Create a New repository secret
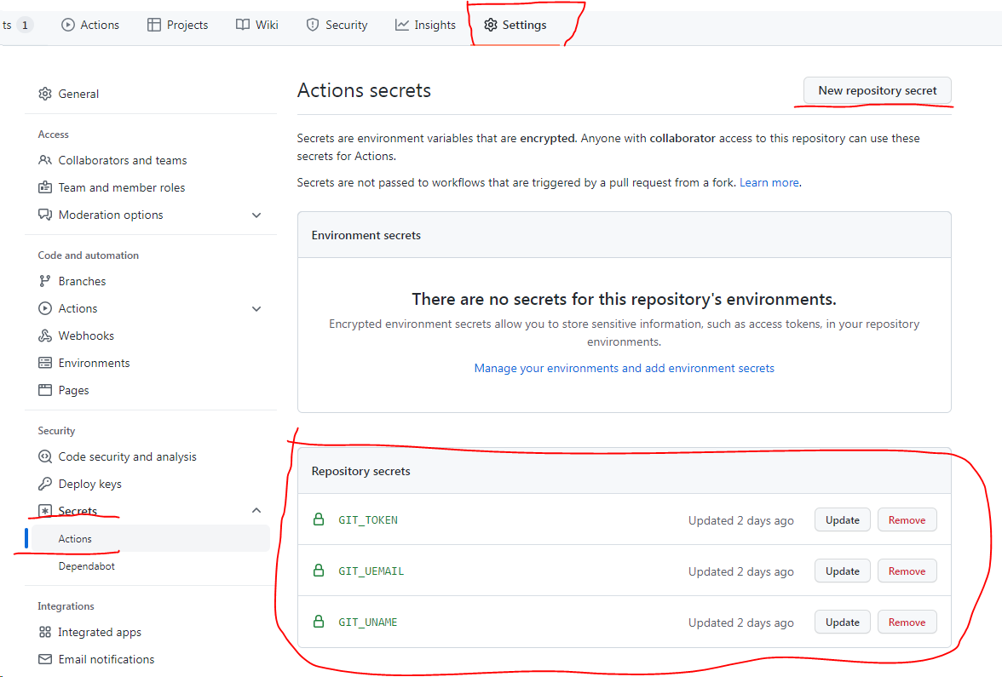The image size is (1002, 677). tap(877, 90)
